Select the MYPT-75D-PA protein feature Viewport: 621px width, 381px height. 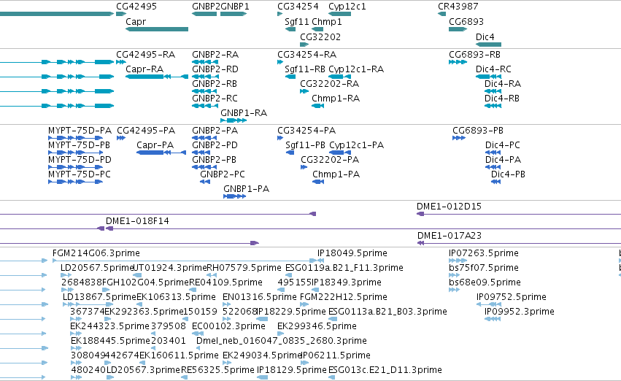75,138
